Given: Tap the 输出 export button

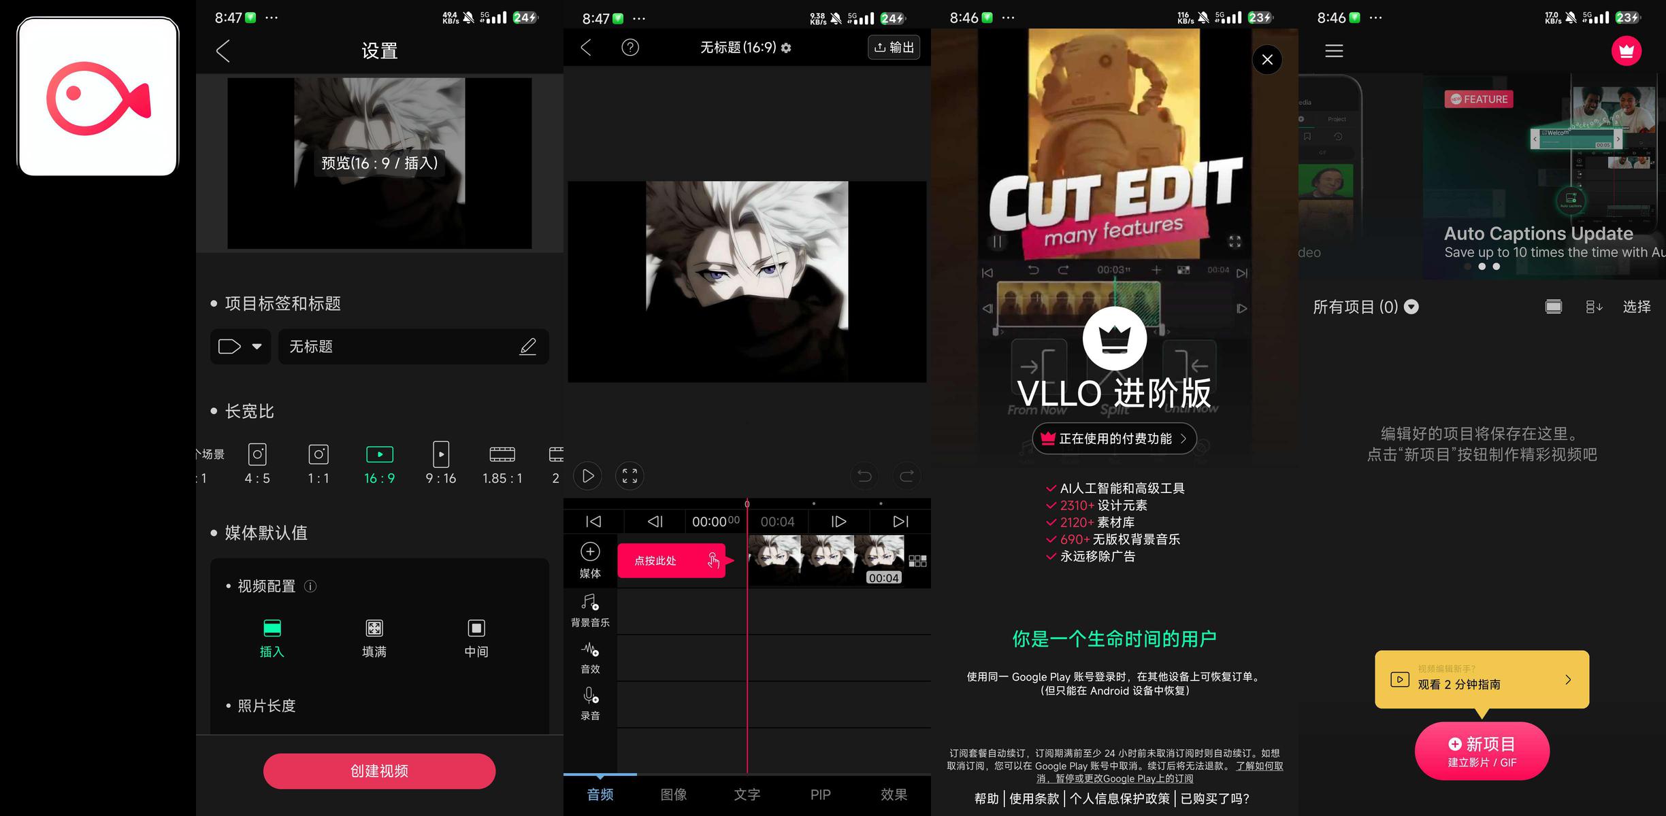Looking at the screenshot, I should click(x=894, y=48).
